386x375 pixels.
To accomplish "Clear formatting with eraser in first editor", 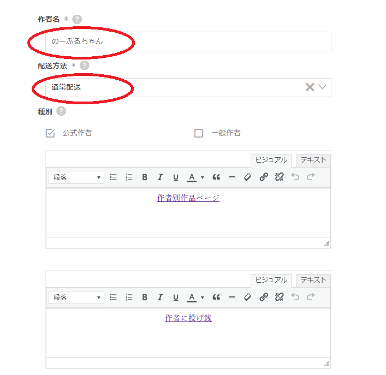I will coord(247,177).
